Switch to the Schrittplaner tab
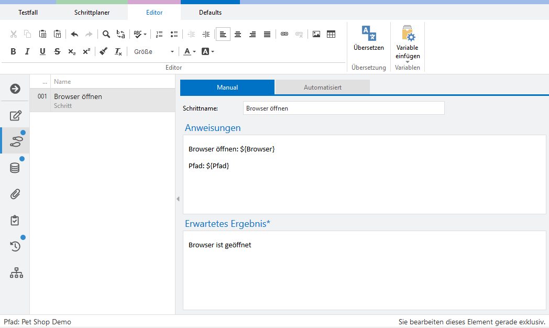This screenshot has width=549, height=328. (92, 13)
